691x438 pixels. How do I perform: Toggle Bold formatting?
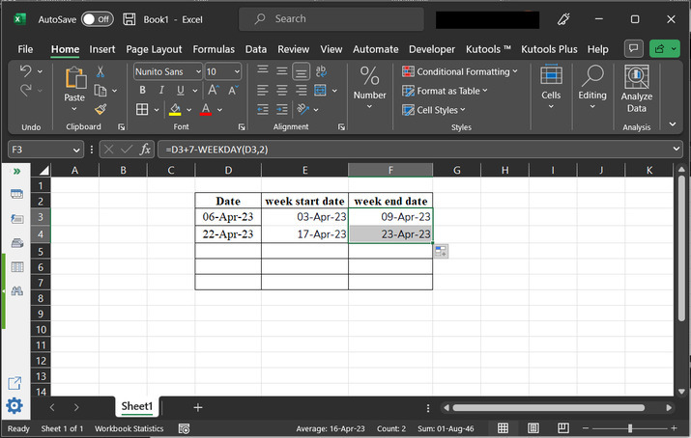coord(142,90)
